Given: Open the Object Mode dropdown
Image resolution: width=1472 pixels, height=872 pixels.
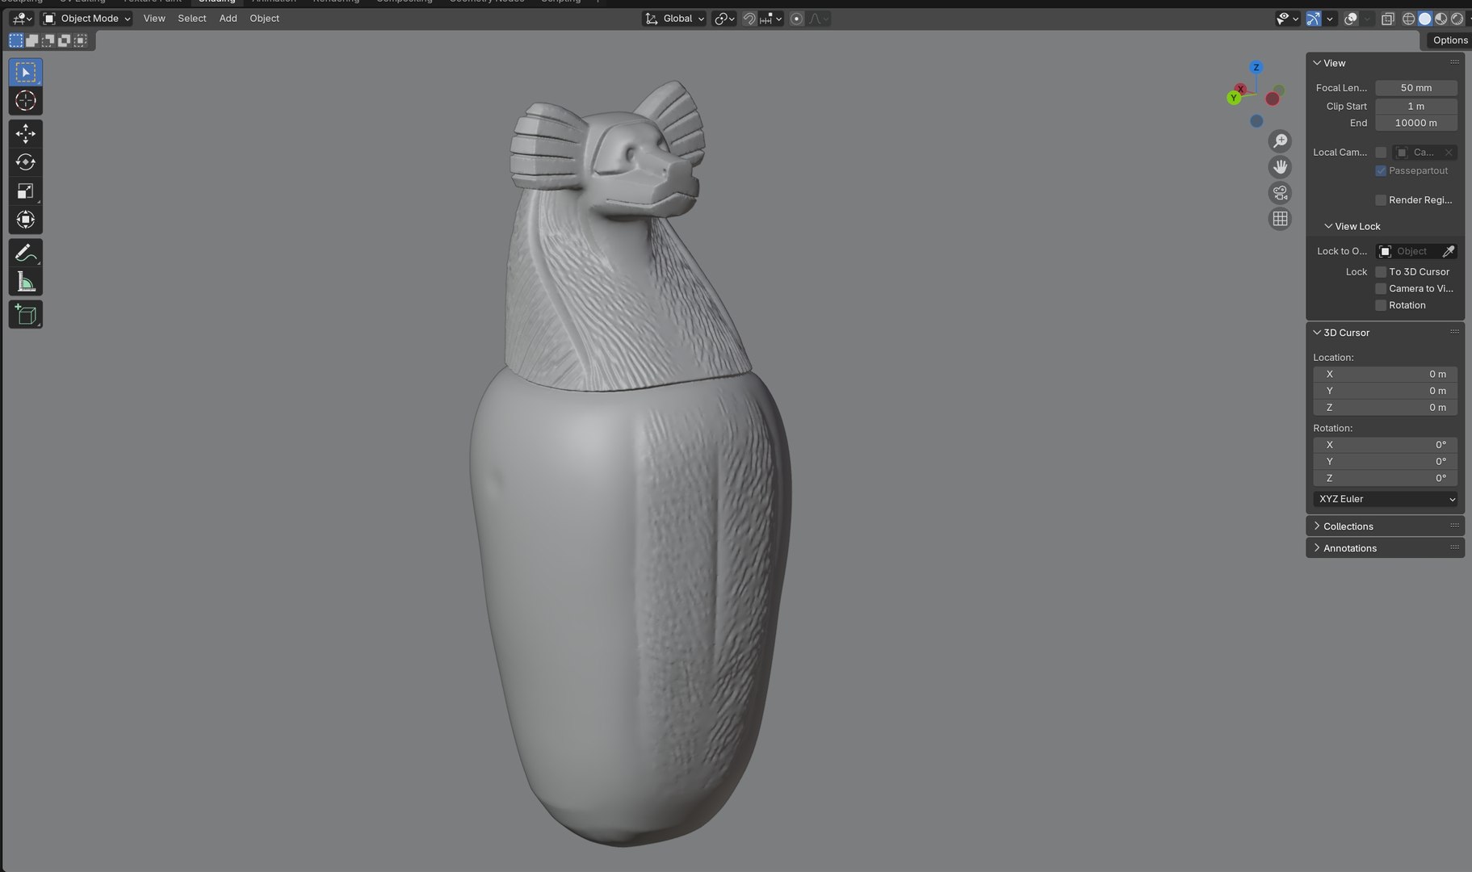Looking at the screenshot, I should pos(86,19).
